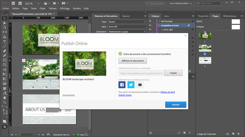The image size is (245, 137).
Task: Open the Les indispensables workspace dropdown
Action: click(181, 3)
